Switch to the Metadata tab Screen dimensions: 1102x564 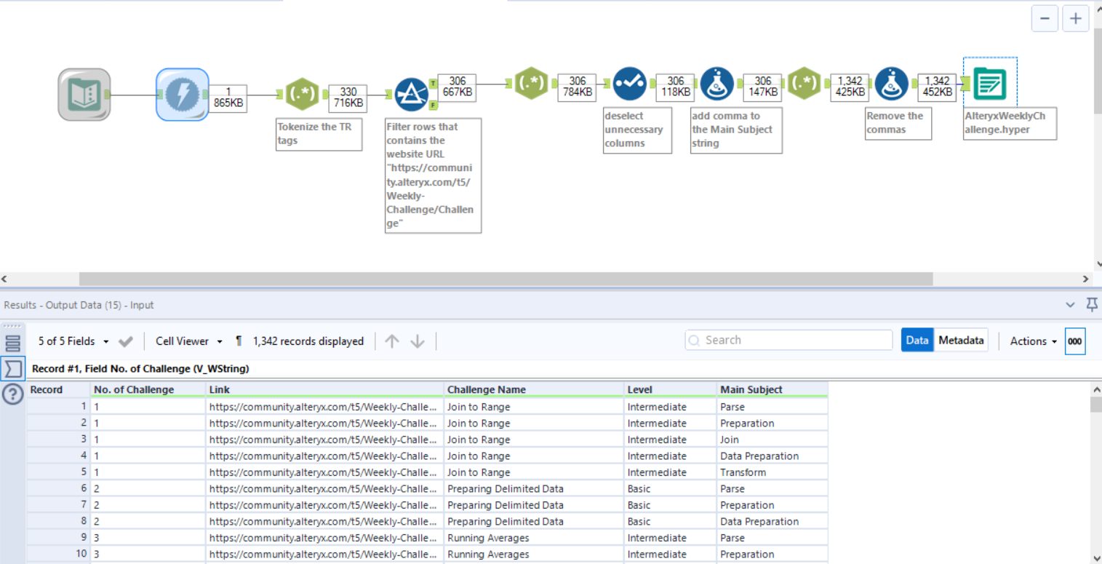(x=961, y=341)
